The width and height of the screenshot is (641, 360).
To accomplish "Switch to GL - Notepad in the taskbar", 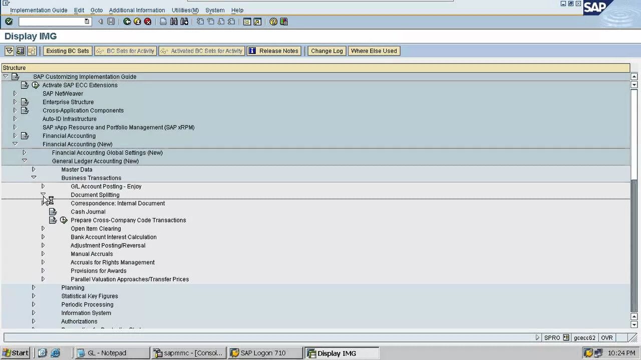I will click(112, 353).
